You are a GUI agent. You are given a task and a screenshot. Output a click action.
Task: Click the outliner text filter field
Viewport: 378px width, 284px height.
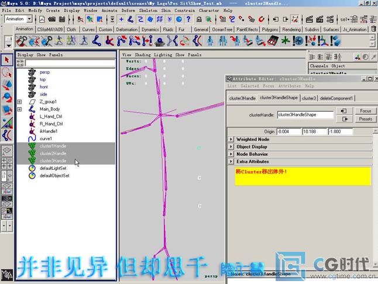(70, 63)
